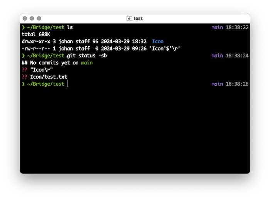Click the folder icon in title bar
270x200 pixels.
pyautogui.click(x=129, y=18)
